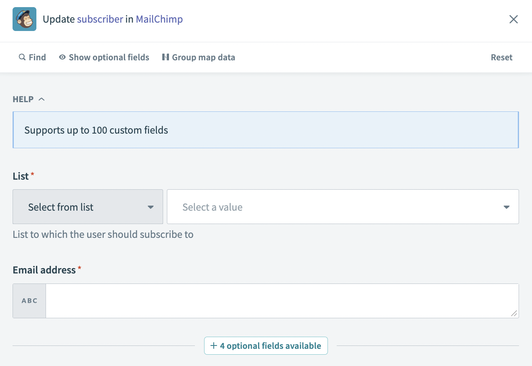Click the Group map data icon
Viewport: 532px width, 366px height.
166,57
